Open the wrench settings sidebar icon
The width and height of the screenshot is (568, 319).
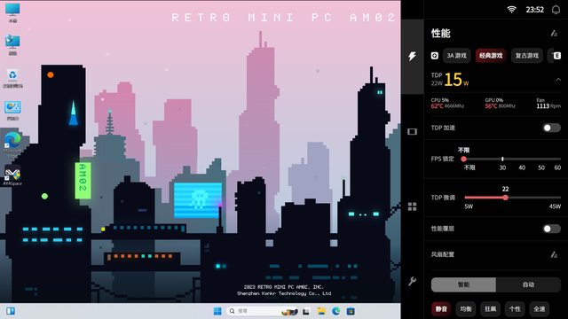pos(412,281)
